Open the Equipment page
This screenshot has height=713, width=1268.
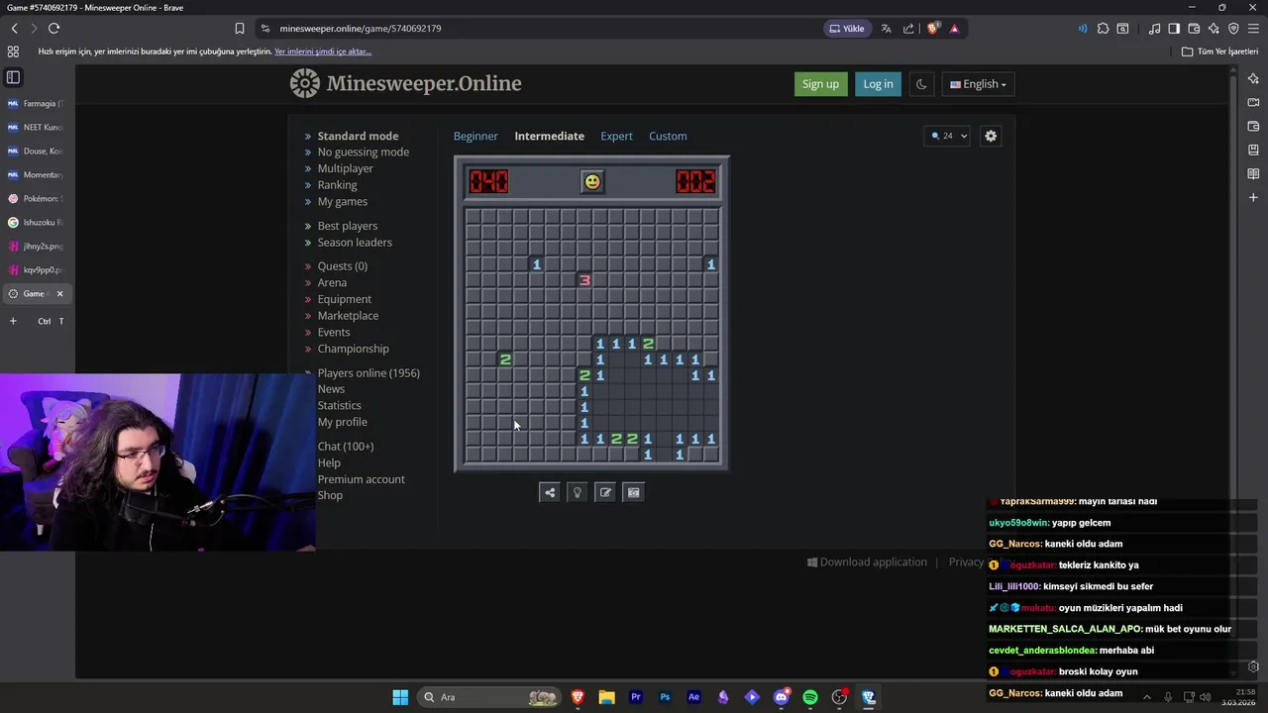click(x=344, y=299)
